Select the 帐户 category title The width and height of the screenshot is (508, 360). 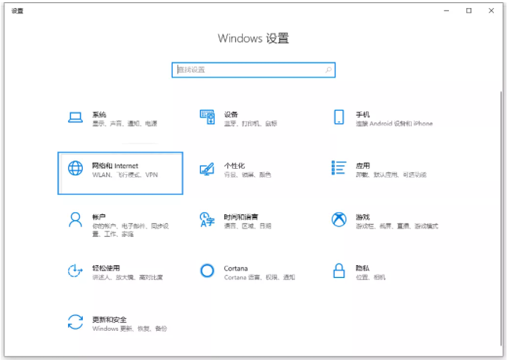click(x=99, y=217)
